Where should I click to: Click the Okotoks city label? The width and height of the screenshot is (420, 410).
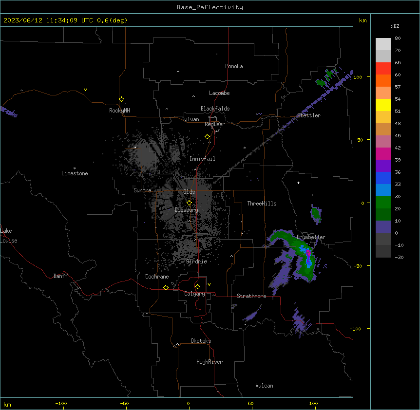pos(201,341)
